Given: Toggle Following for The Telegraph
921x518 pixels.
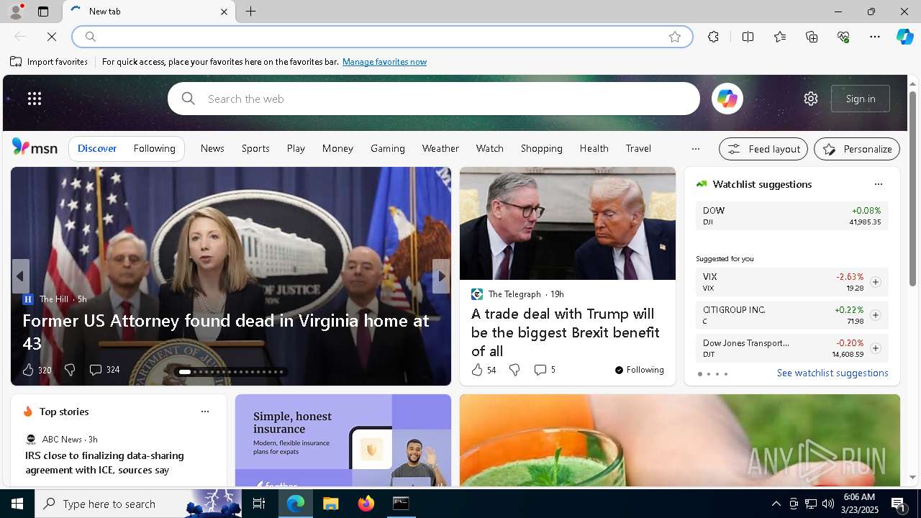Looking at the screenshot, I should coord(639,370).
